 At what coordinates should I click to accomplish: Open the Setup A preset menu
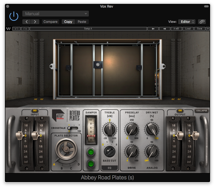click(x=88, y=29)
